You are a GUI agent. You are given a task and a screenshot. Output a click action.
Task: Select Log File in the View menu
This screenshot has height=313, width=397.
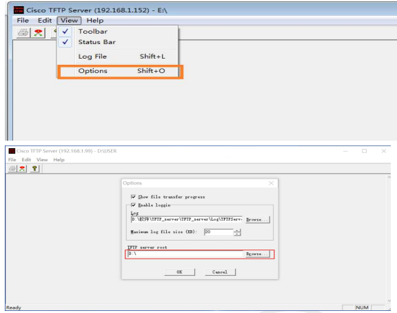point(118,57)
